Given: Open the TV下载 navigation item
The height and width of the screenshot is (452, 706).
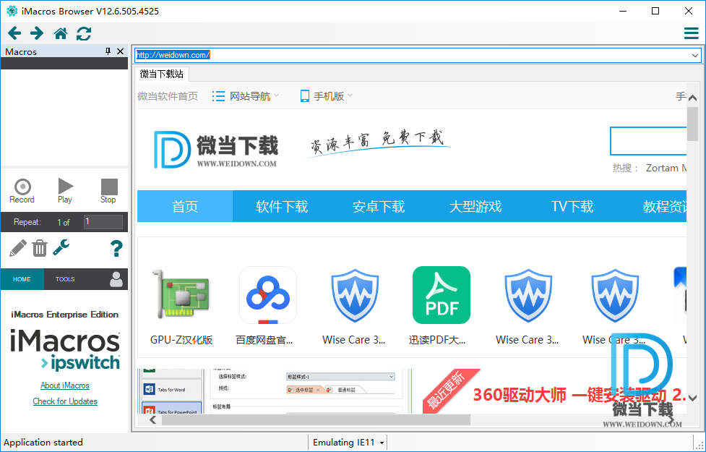Looking at the screenshot, I should (572, 206).
